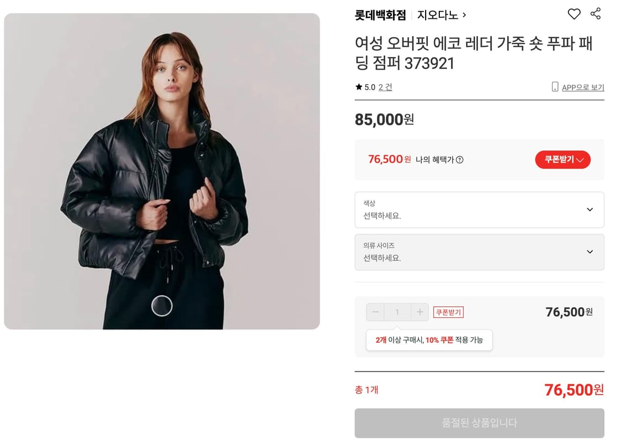Click the quantity input field showing 1
The height and width of the screenshot is (445, 621).
(x=397, y=312)
